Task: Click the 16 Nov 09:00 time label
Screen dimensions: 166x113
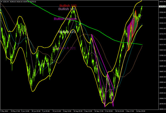Action: 141,111
